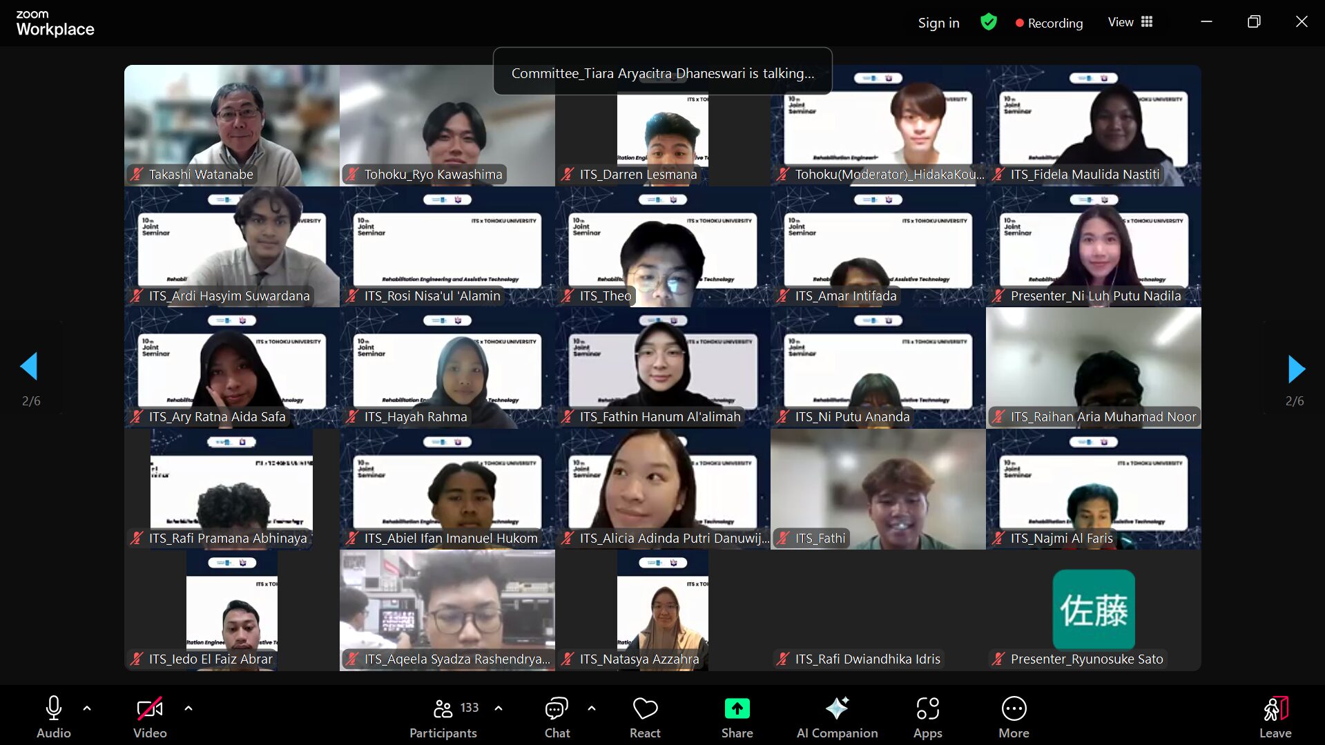Click the Sign in link
The height and width of the screenshot is (745, 1325).
(938, 23)
